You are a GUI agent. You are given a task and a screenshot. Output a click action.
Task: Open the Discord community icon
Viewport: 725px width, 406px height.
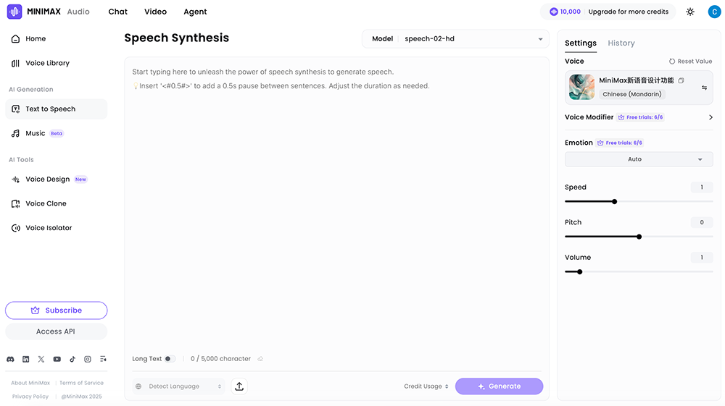(x=10, y=359)
